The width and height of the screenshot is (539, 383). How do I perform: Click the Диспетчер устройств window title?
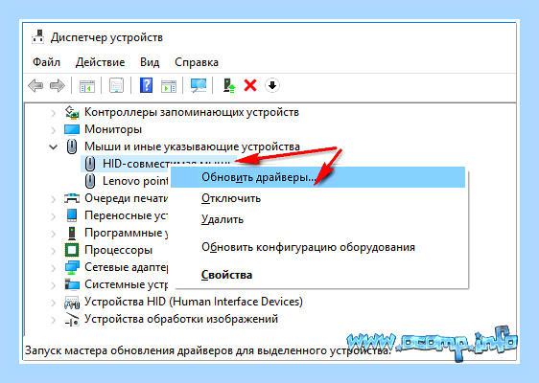pos(106,37)
